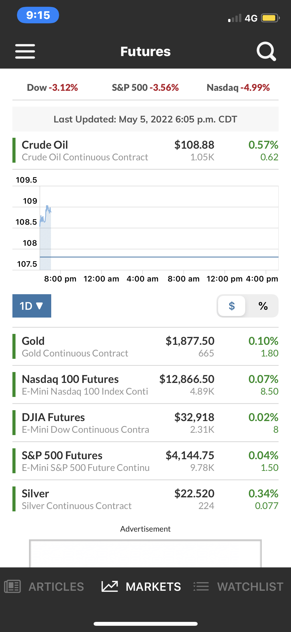291x632 pixels.
Task: Tap the cellular signal strength indicator
Action: tap(235, 18)
